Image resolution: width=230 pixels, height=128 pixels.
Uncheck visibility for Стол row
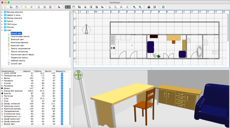(62, 99)
